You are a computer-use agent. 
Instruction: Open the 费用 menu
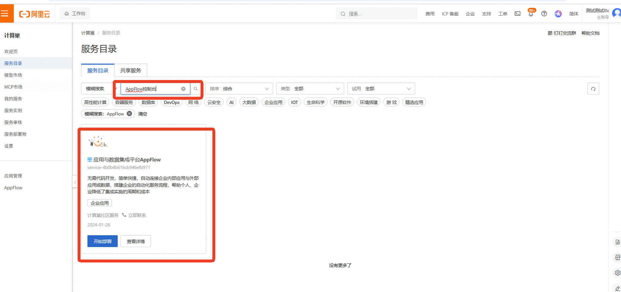click(x=430, y=14)
